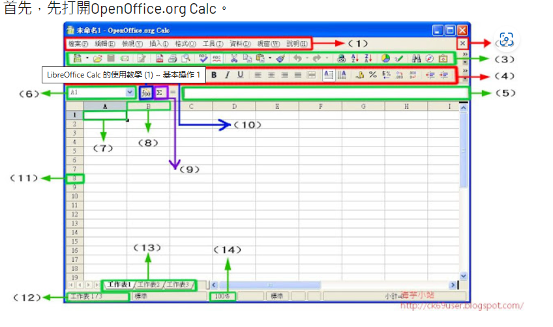Viewport: 553px width, 327px height.
Task: Select the Format Paintbrush icon
Action: click(280, 59)
